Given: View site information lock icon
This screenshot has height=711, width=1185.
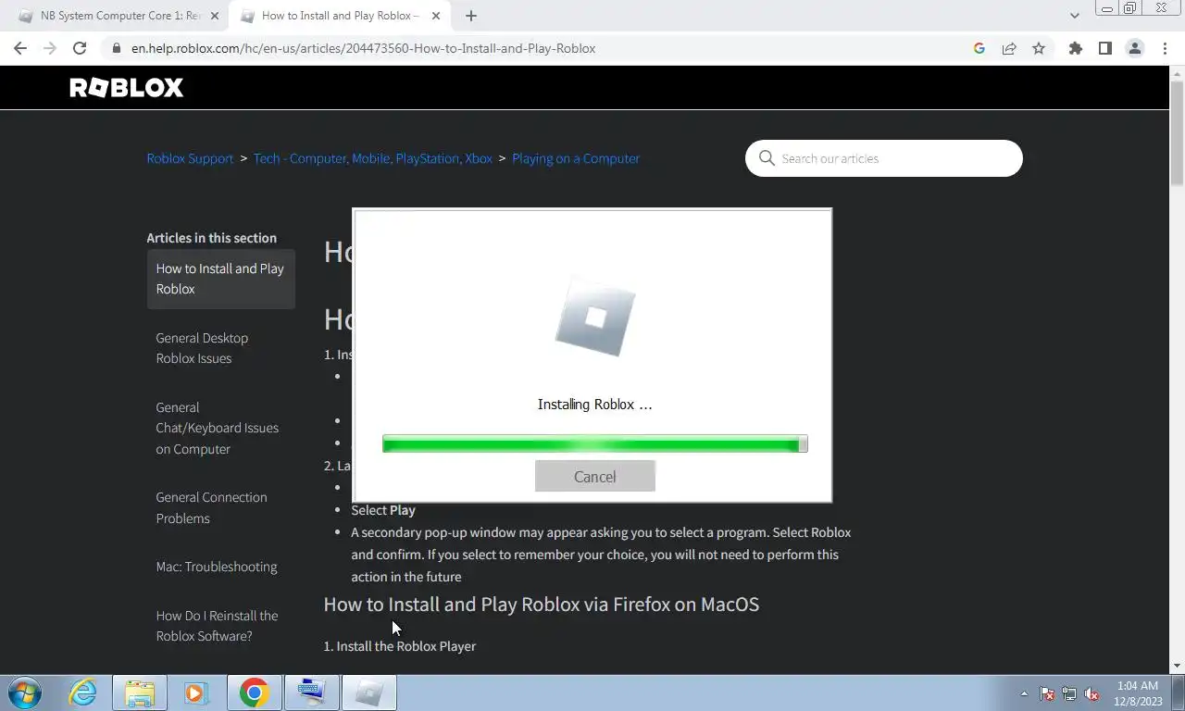Looking at the screenshot, I should [116, 48].
